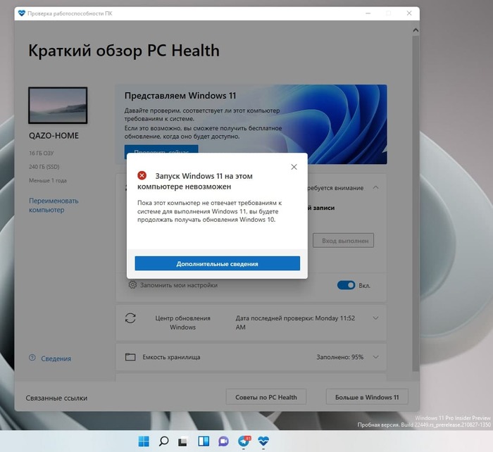Click the Заполнено: 95% value

click(340, 357)
